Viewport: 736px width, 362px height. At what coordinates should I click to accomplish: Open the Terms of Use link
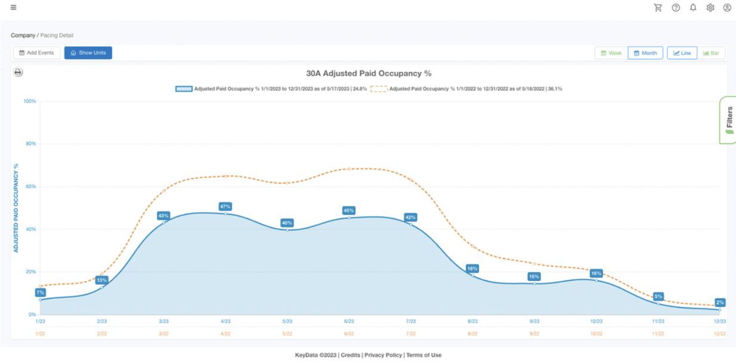pyautogui.click(x=423, y=354)
